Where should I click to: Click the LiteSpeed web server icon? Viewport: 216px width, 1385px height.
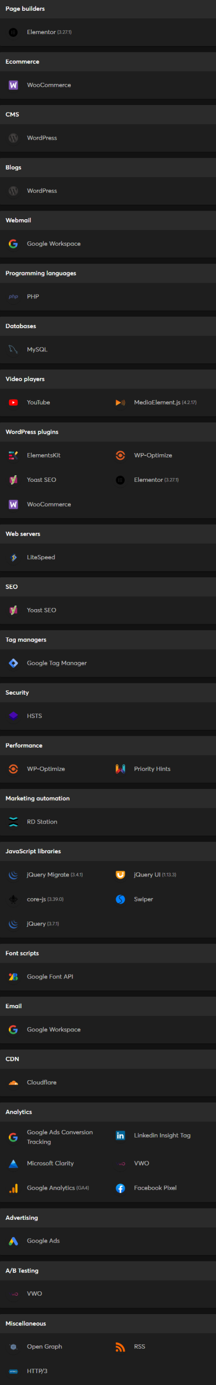pos(13,557)
